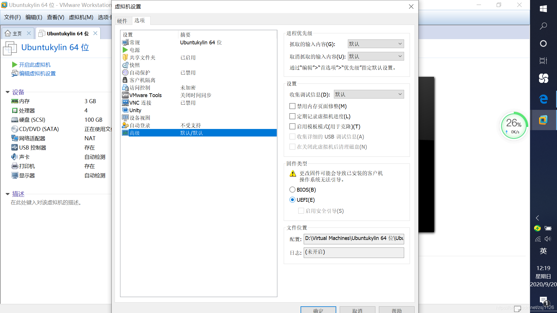Image resolution: width=557 pixels, height=313 pixels.
Task: Select the 访问控制 access control icon
Action: 125,88
